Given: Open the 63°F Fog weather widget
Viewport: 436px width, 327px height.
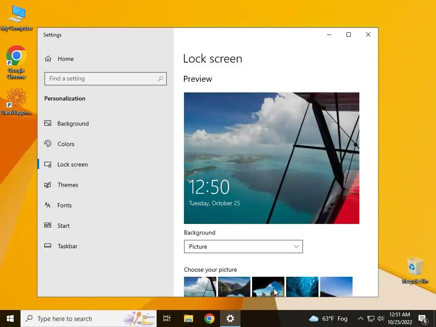Looking at the screenshot, I should tap(328, 318).
